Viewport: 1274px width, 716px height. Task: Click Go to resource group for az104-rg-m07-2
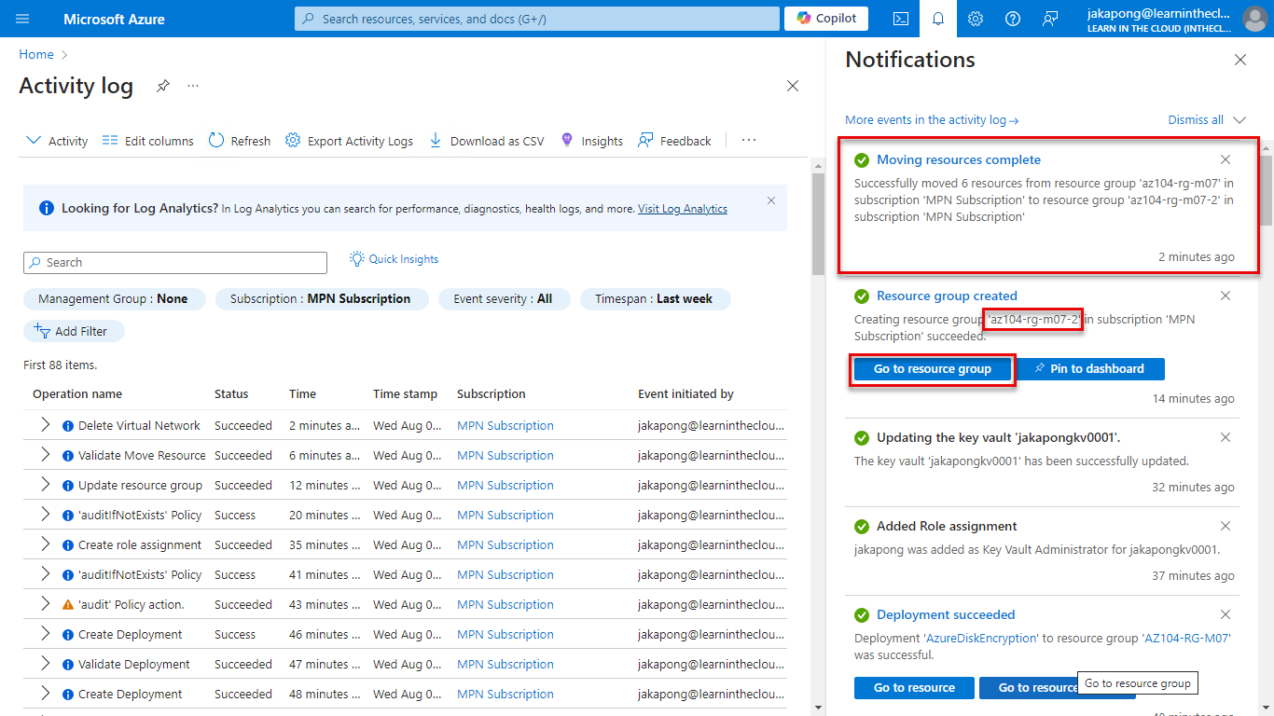pos(933,369)
